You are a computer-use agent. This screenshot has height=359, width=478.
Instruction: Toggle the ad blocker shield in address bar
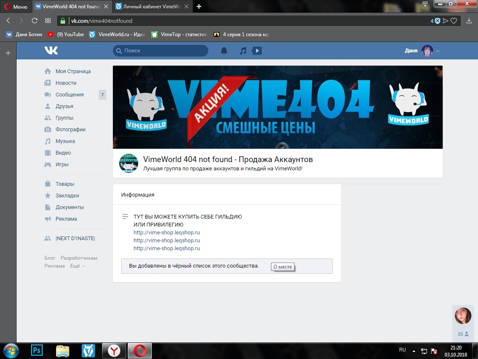coord(437,21)
